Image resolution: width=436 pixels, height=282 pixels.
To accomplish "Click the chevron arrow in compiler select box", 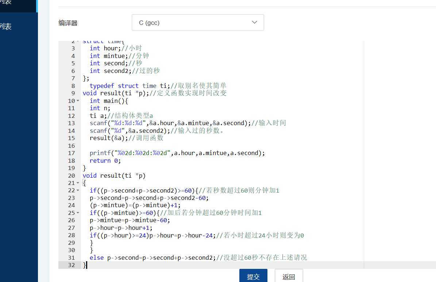I will [254, 22].
